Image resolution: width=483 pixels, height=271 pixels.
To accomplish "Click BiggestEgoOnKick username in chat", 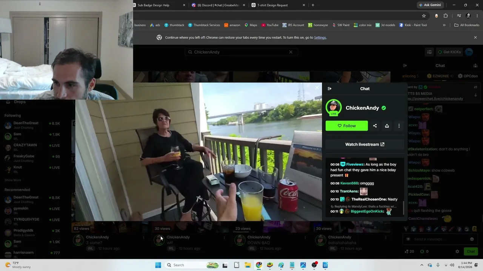I will 367,212.
